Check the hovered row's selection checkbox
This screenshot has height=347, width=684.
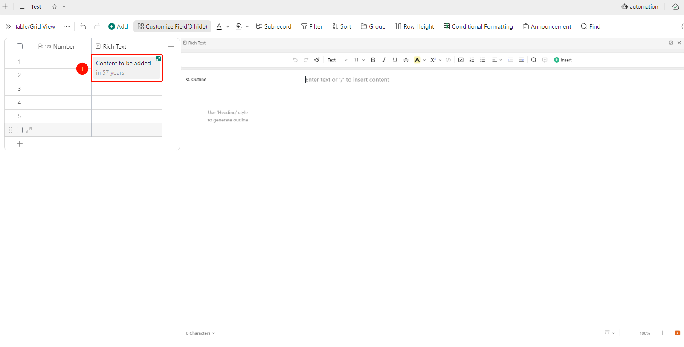pyautogui.click(x=20, y=130)
